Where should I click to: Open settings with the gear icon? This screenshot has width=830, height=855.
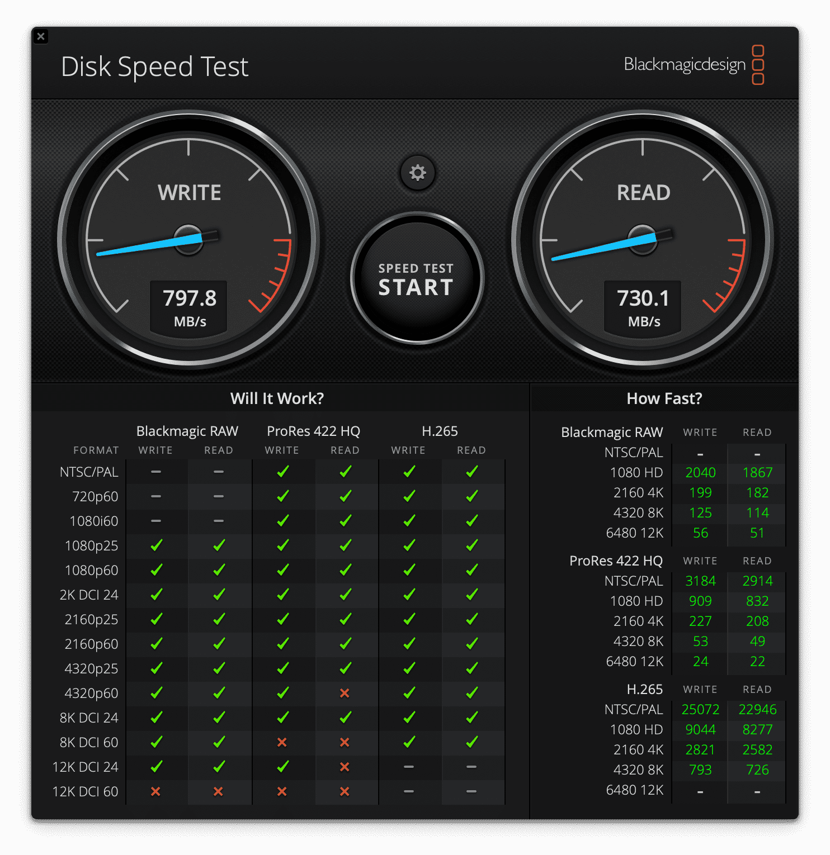tap(417, 173)
